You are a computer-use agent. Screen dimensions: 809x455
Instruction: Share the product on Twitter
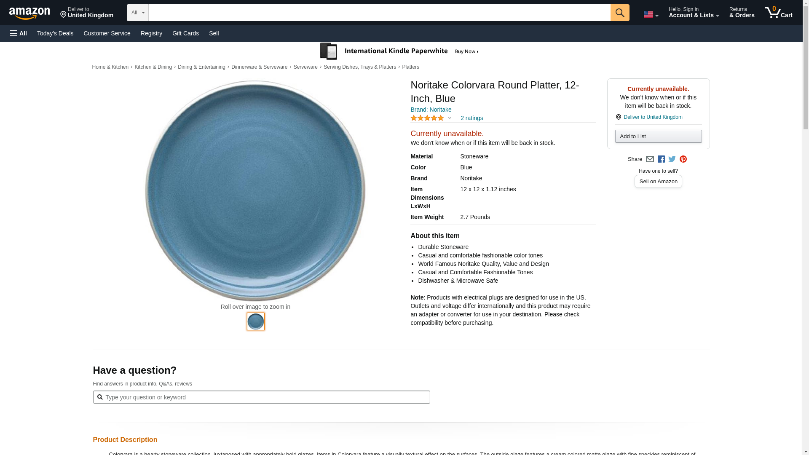(x=672, y=159)
